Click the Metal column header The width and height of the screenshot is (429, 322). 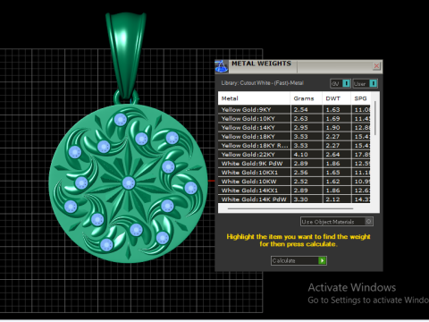tap(254, 98)
